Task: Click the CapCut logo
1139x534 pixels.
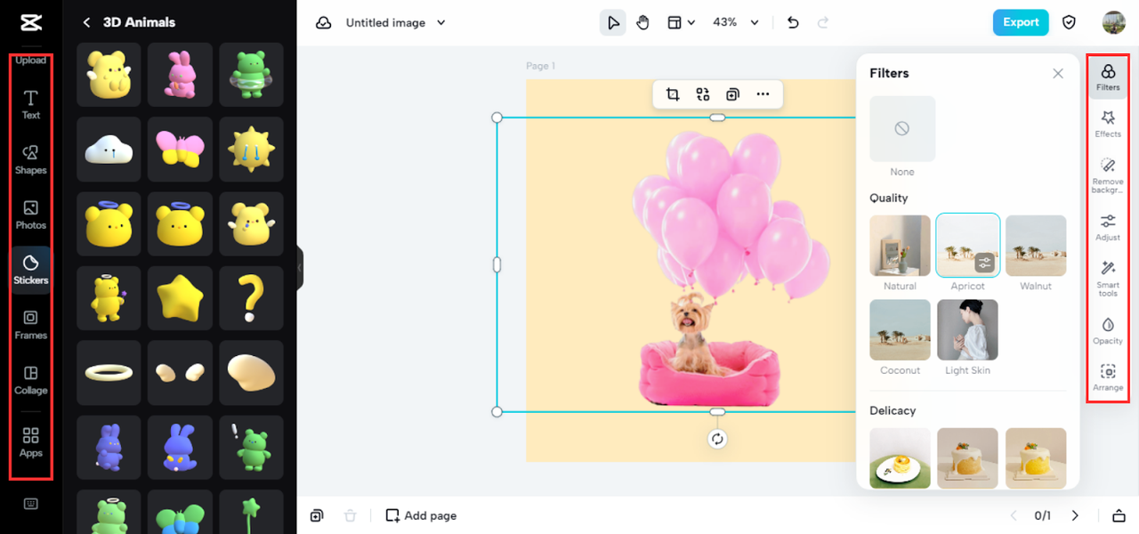Action: pos(31,22)
